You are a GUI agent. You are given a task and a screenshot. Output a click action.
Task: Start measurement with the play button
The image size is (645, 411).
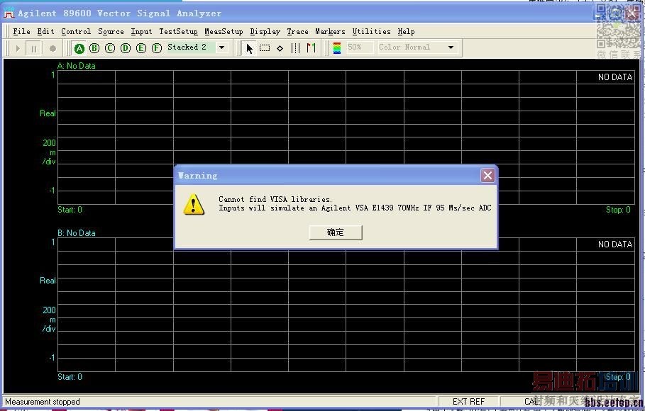pyautogui.click(x=18, y=48)
